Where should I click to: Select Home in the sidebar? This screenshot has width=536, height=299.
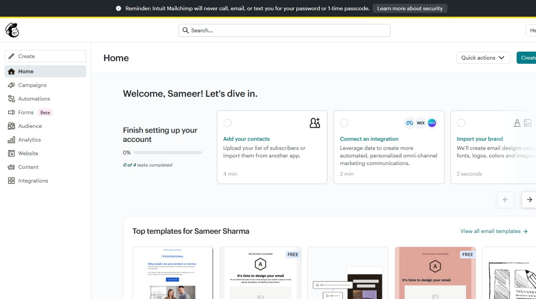pos(45,71)
